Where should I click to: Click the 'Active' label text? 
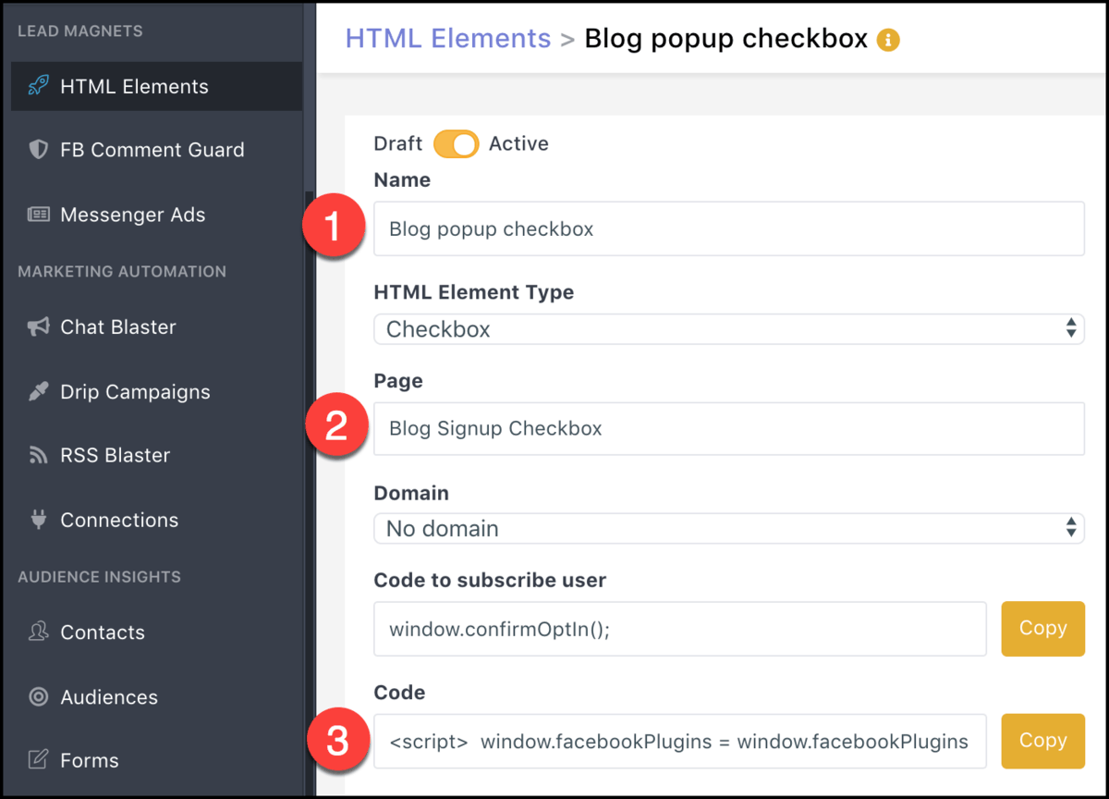[518, 143]
